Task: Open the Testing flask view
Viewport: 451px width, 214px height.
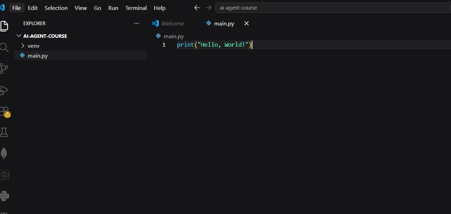Action: coord(4,132)
